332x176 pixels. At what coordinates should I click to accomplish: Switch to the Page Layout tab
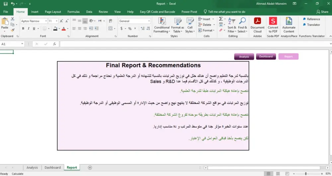[53, 12]
